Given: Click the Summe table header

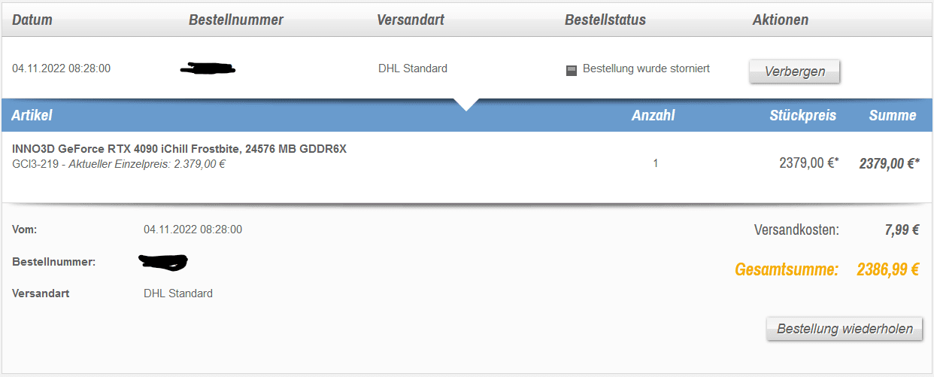Looking at the screenshot, I should pyautogui.click(x=893, y=115).
